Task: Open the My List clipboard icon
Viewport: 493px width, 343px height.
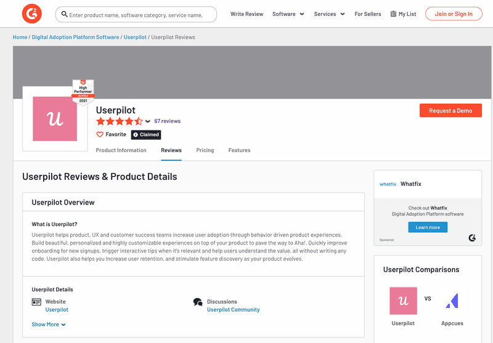Action: pyautogui.click(x=393, y=14)
